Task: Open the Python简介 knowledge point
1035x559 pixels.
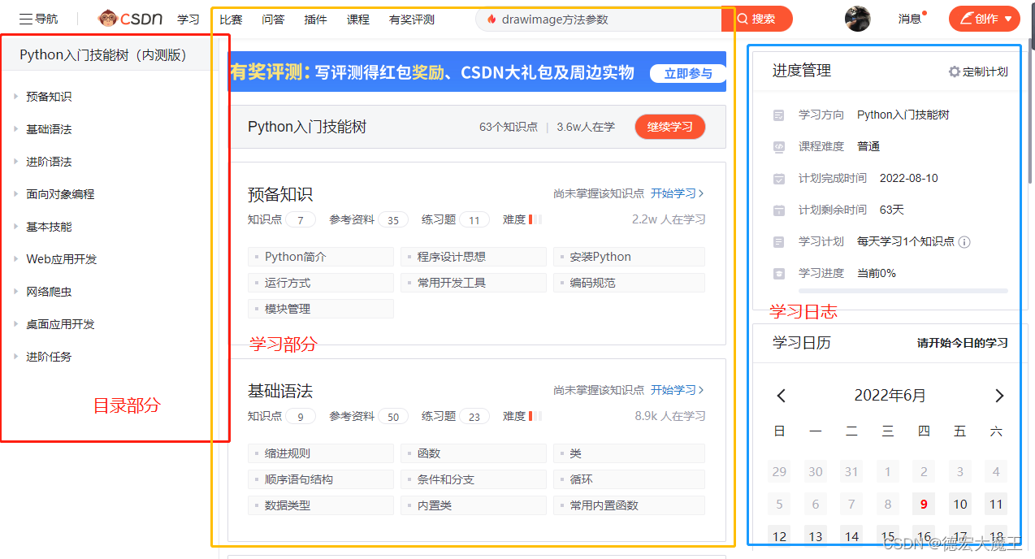Action: coord(321,257)
